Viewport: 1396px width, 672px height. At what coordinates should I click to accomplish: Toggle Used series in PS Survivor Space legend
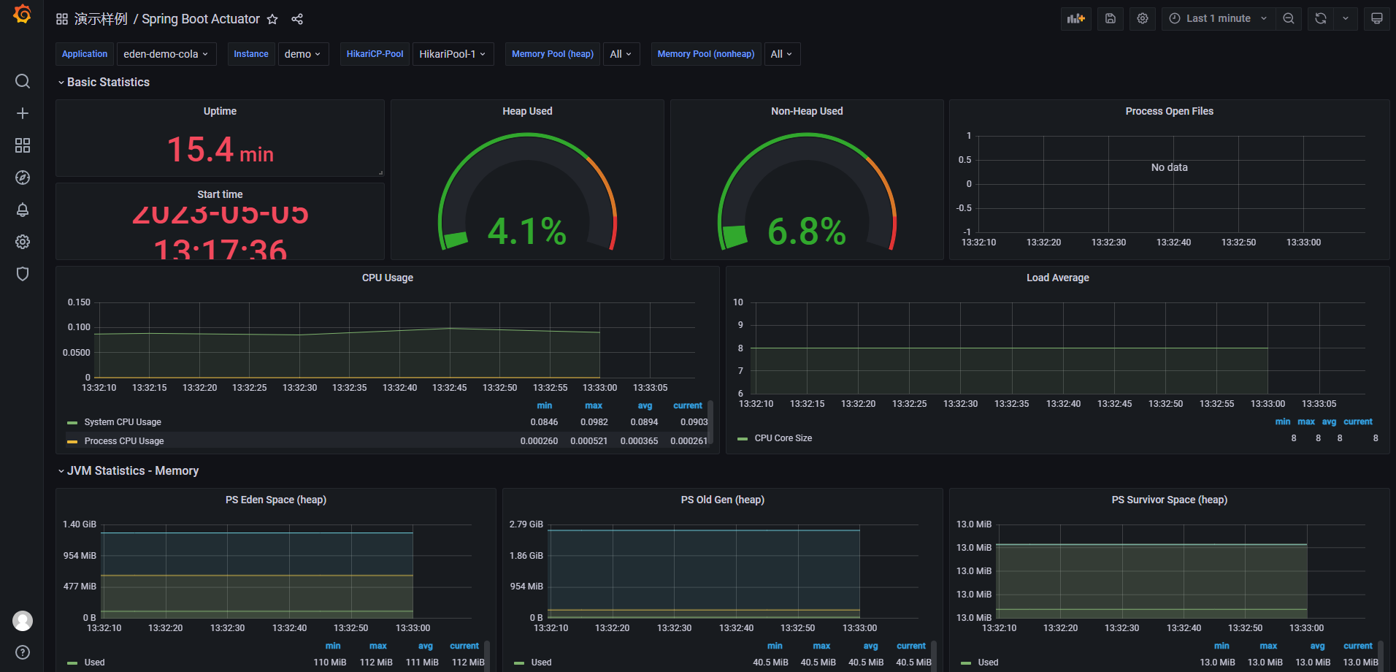click(x=988, y=663)
